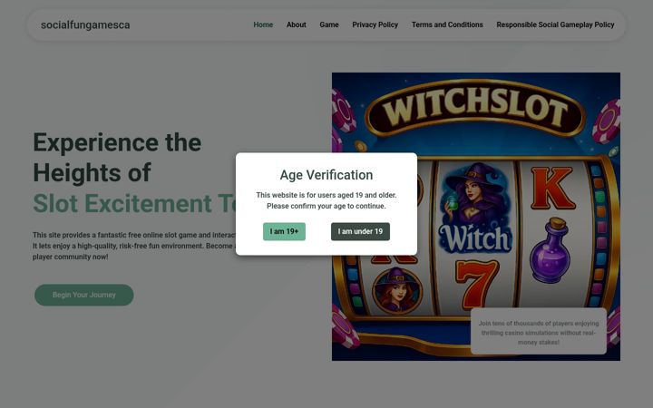The height and width of the screenshot is (408, 653).
Task: Click 'This website is for users aged 19' text
Action: pyautogui.click(x=326, y=200)
